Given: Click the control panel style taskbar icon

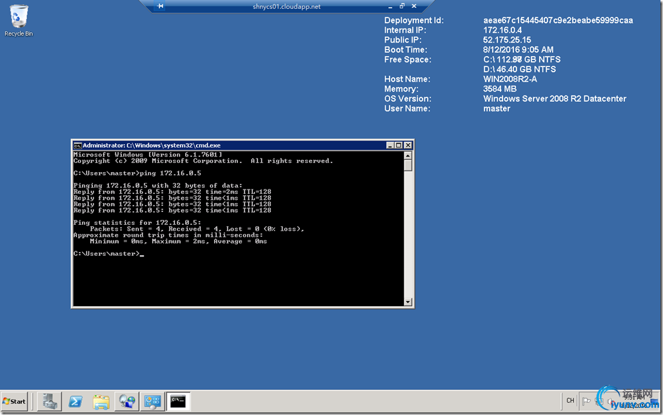Looking at the screenshot, I should coord(152,401).
